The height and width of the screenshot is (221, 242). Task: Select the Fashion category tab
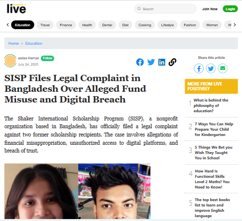click(190, 25)
